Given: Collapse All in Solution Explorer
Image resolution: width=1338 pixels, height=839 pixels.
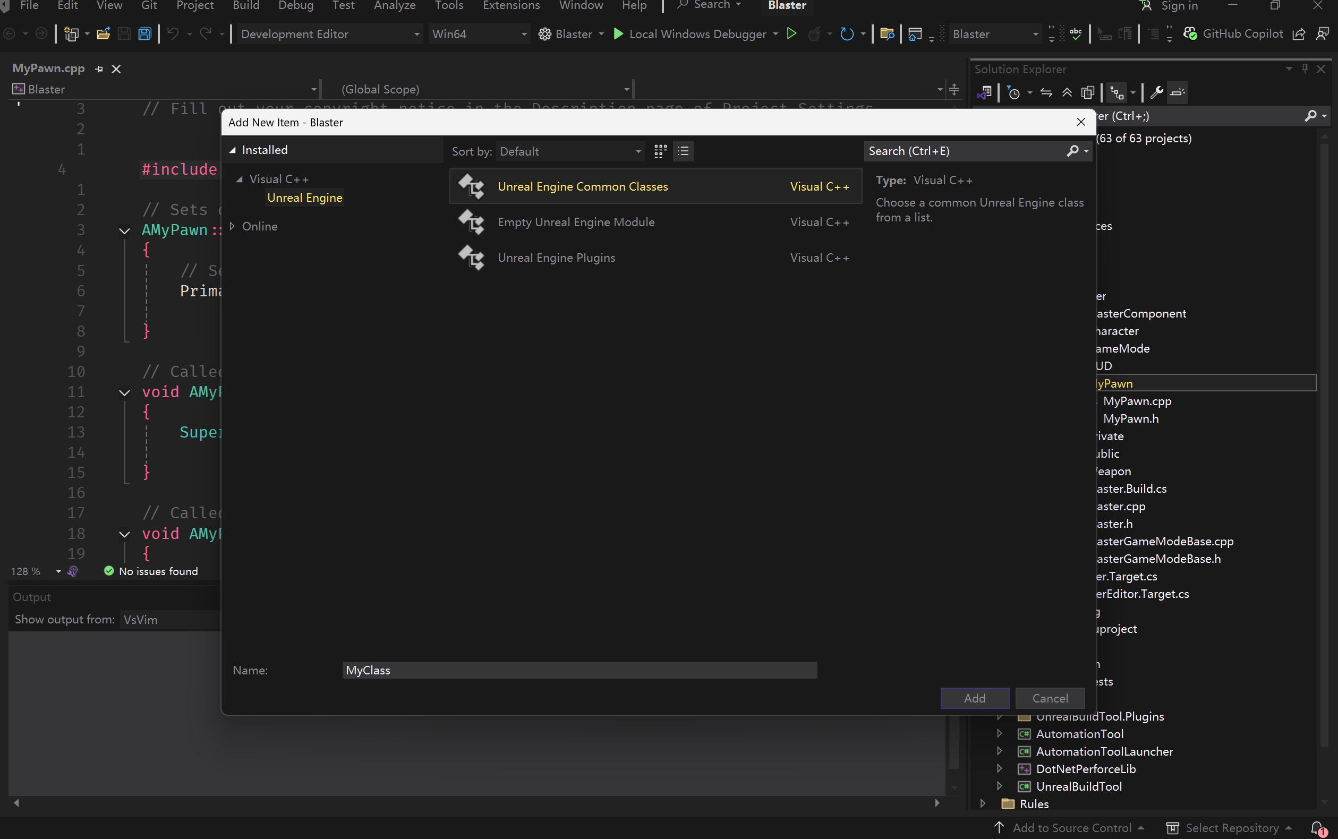Looking at the screenshot, I should (x=1067, y=92).
